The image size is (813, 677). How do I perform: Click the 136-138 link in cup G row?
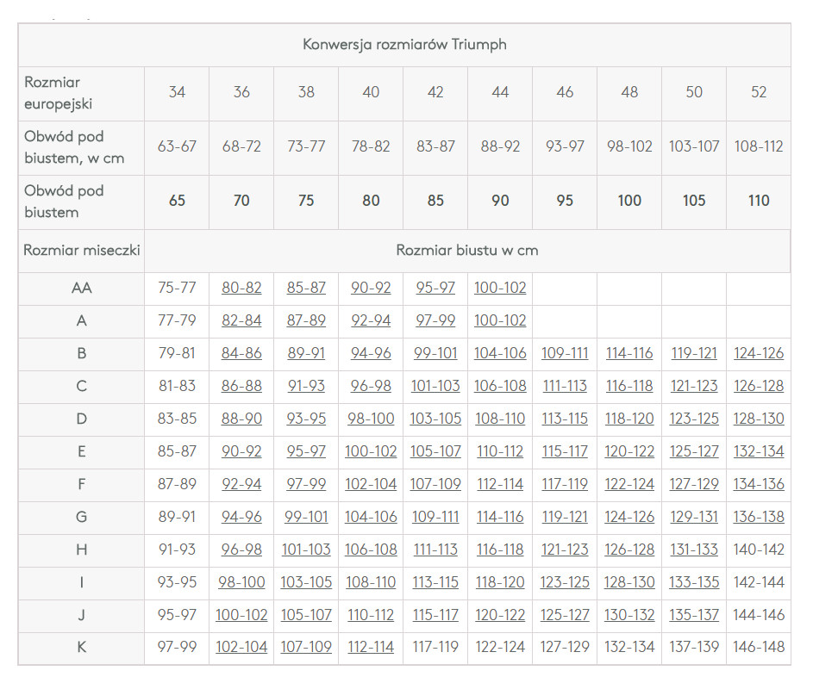pos(759,517)
